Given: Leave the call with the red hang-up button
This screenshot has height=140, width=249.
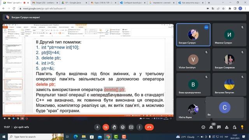Looking at the screenshot, I should [149, 127].
